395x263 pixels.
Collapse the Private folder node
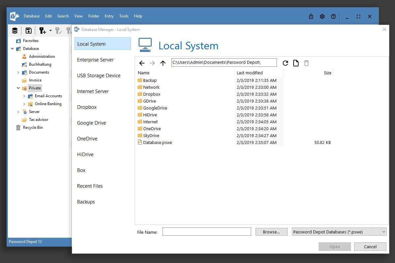[x=18, y=88]
